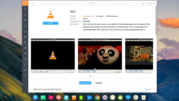Click the VLC cone app icon
The image size is (179, 101).
point(51,15)
